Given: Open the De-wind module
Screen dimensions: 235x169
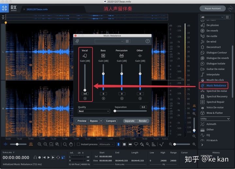Looking at the screenshot, I should click(208, 41).
